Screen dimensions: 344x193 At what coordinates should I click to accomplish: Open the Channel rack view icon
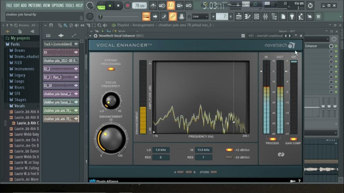257,17
